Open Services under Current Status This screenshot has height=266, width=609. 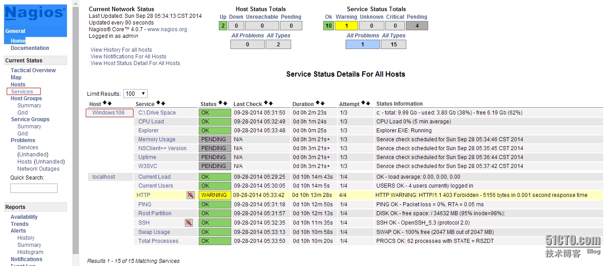pyautogui.click(x=22, y=92)
